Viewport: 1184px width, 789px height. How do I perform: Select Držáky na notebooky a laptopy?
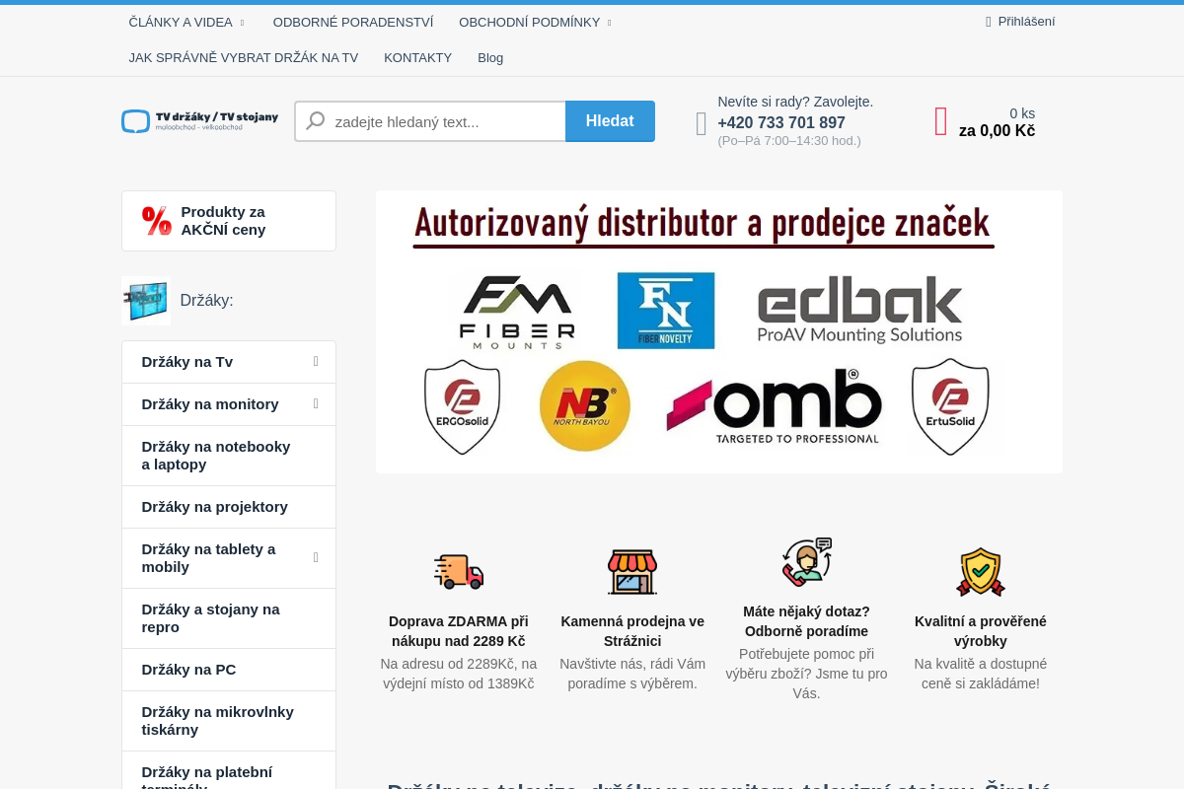point(229,456)
